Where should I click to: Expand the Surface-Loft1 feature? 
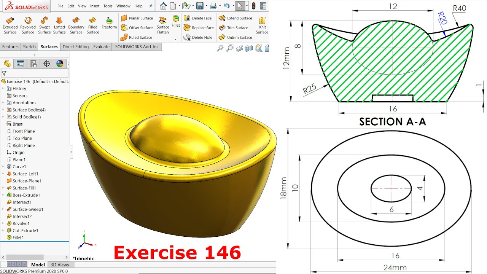pyautogui.click(x=3, y=174)
